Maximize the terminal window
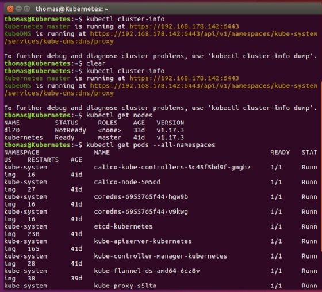322x292 pixels. pos(27,9)
